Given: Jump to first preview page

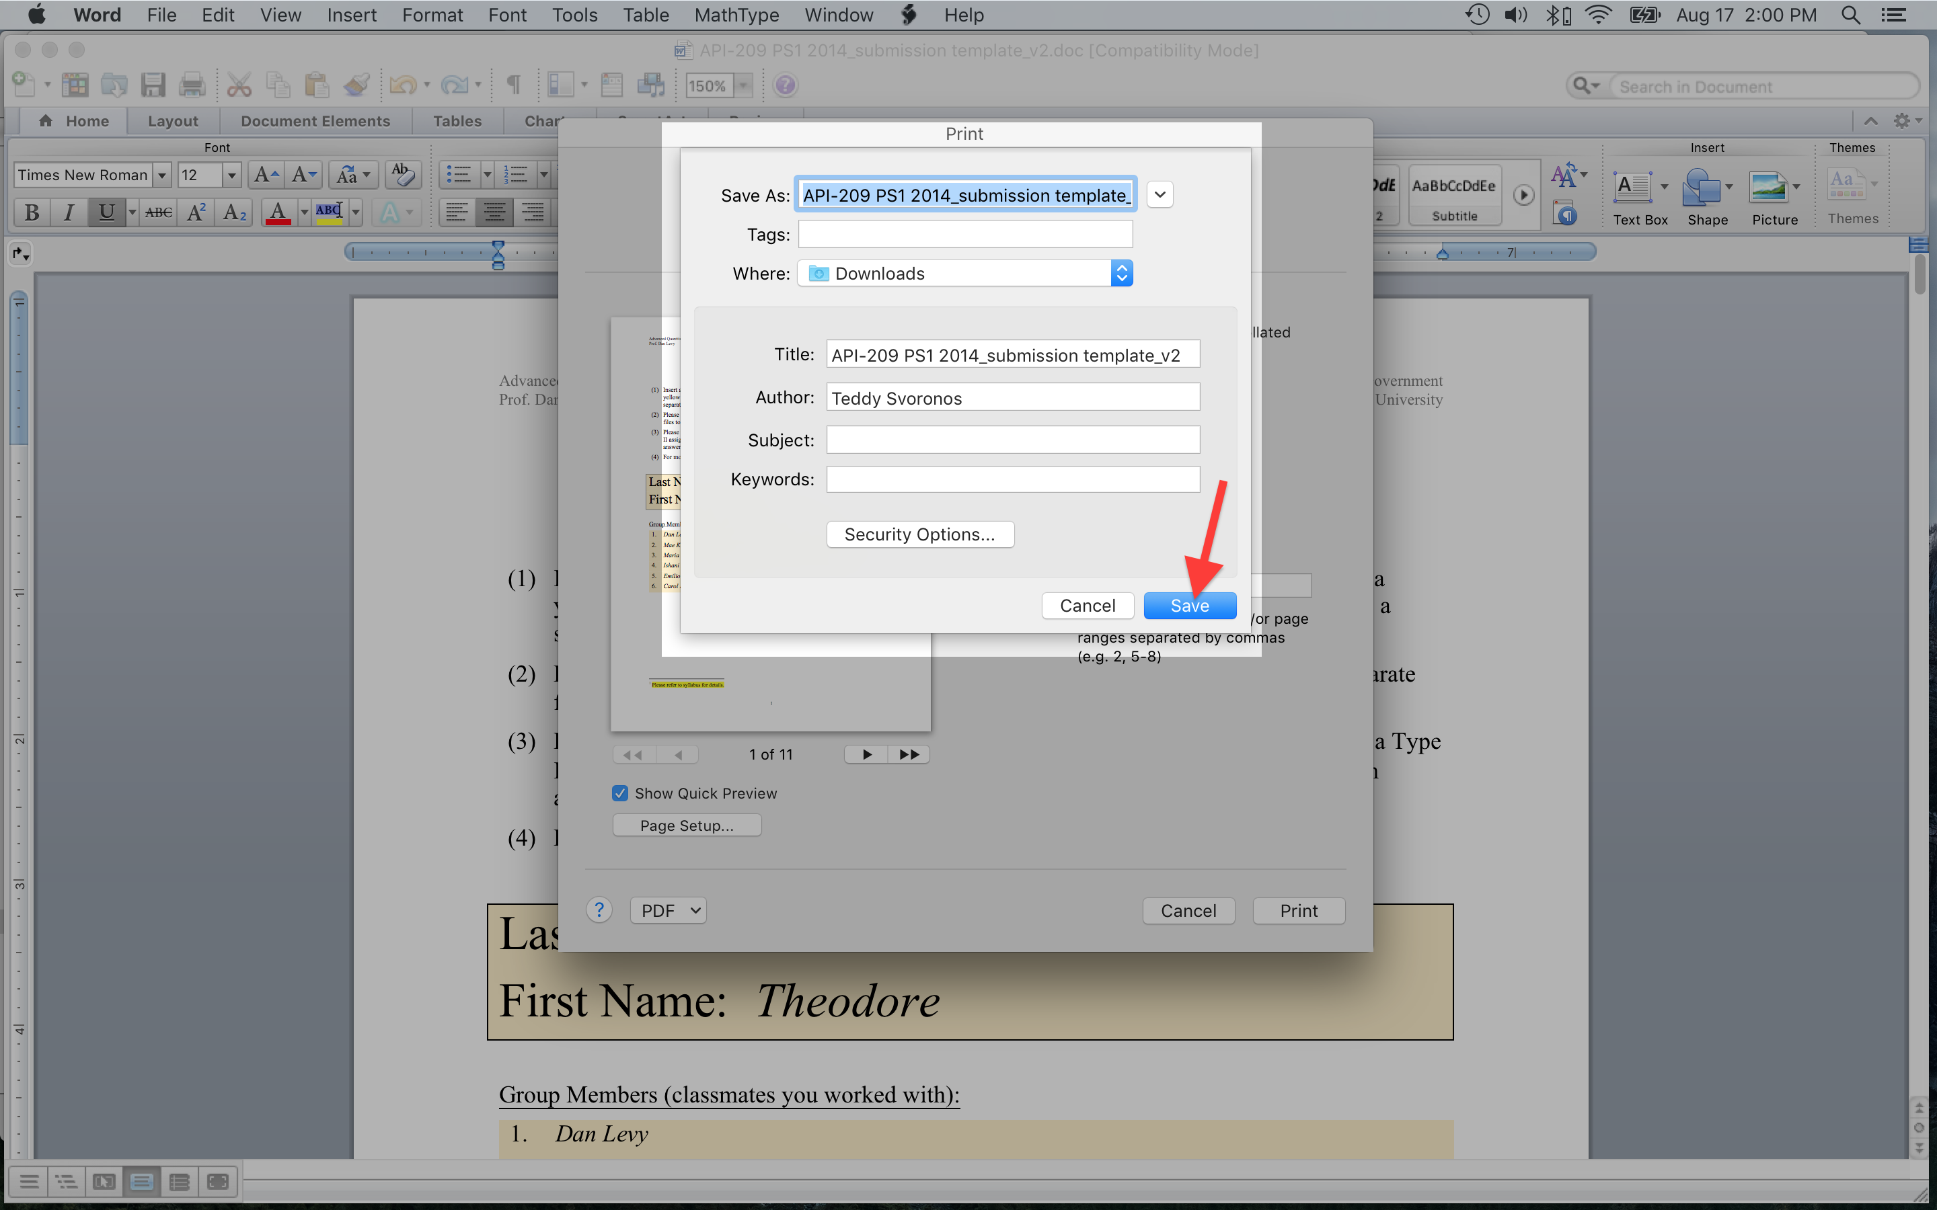Looking at the screenshot, I should [634, 755].
